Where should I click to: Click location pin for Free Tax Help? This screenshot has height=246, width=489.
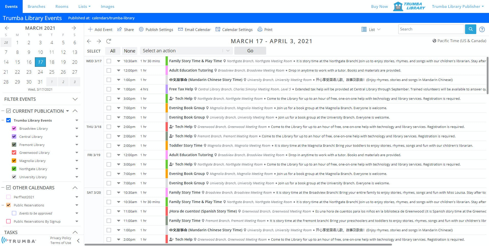pos(196,89)
